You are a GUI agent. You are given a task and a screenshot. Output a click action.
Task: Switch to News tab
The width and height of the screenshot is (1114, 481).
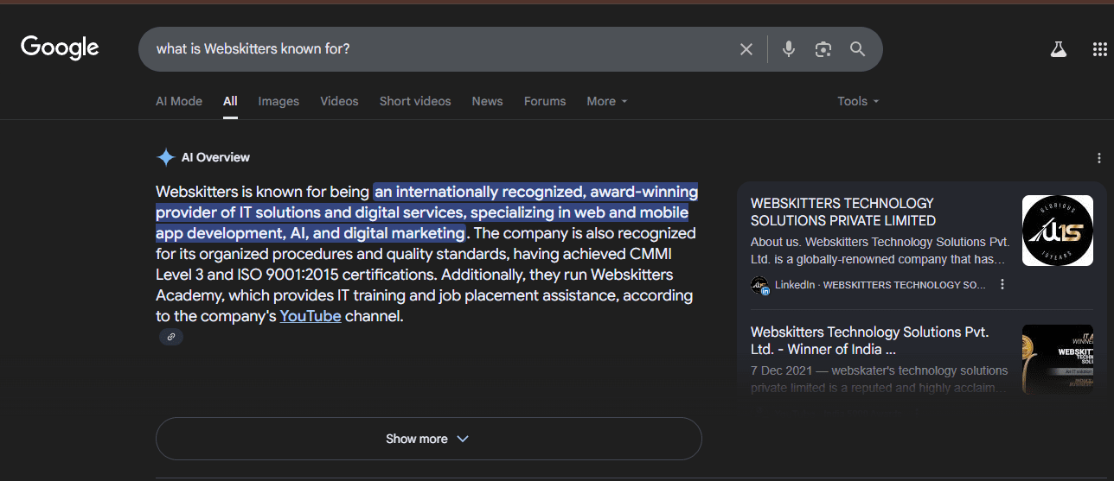click(x=487, y=101)
